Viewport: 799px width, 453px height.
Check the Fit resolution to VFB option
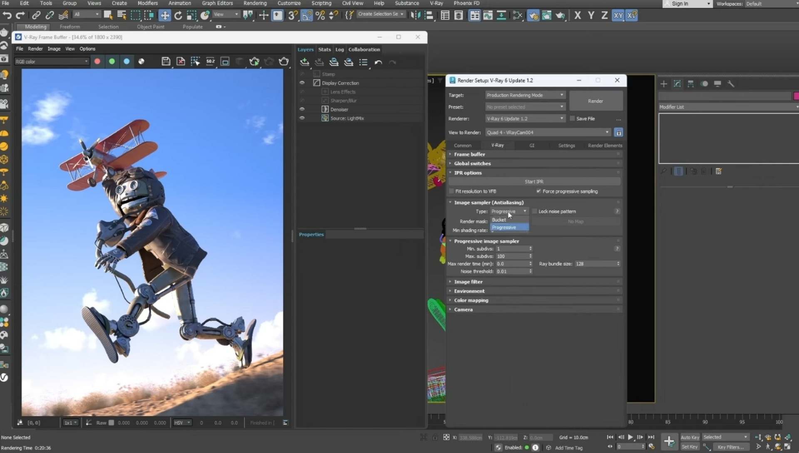452,191
